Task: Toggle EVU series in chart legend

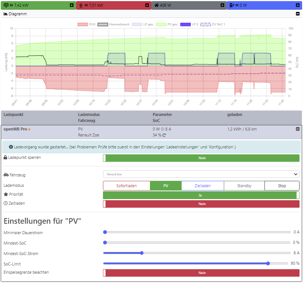Action: (87, 24)
